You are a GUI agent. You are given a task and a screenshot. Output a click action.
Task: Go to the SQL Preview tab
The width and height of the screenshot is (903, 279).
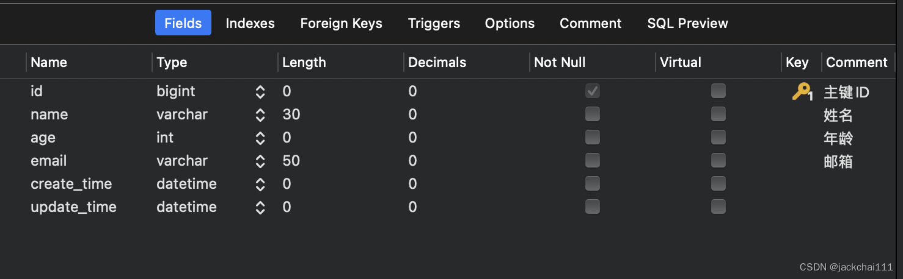[687, 23]
